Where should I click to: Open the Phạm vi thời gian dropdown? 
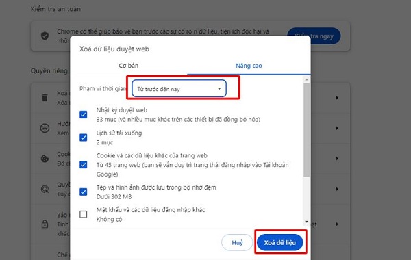pos(179,88)
